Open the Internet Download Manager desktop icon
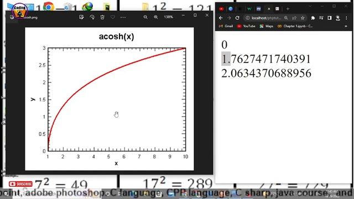 87,7
